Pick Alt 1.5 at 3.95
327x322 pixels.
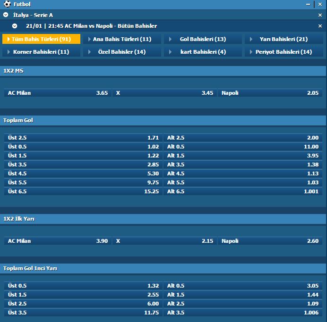pos(243,156)
